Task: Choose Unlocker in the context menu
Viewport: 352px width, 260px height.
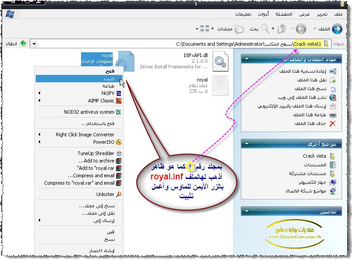Action: click(105, 194)
